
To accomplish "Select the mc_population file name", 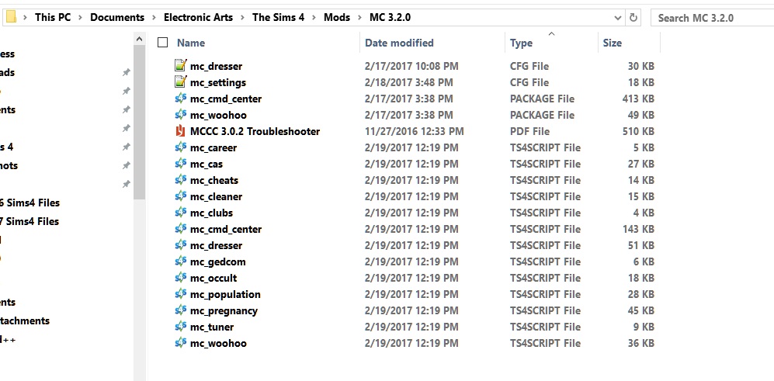I will click(225, 294).
